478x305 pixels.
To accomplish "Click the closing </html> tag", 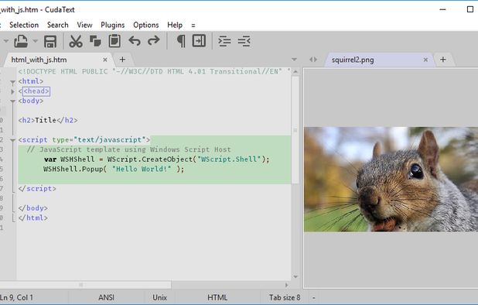I will [33, 218].
